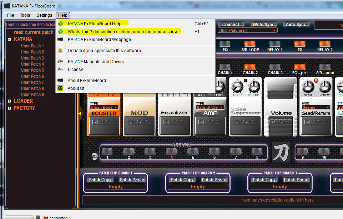The width and height of the screenshot is (343, 219).
Task: Click the Auto Sync button
Action: [296, 24]
